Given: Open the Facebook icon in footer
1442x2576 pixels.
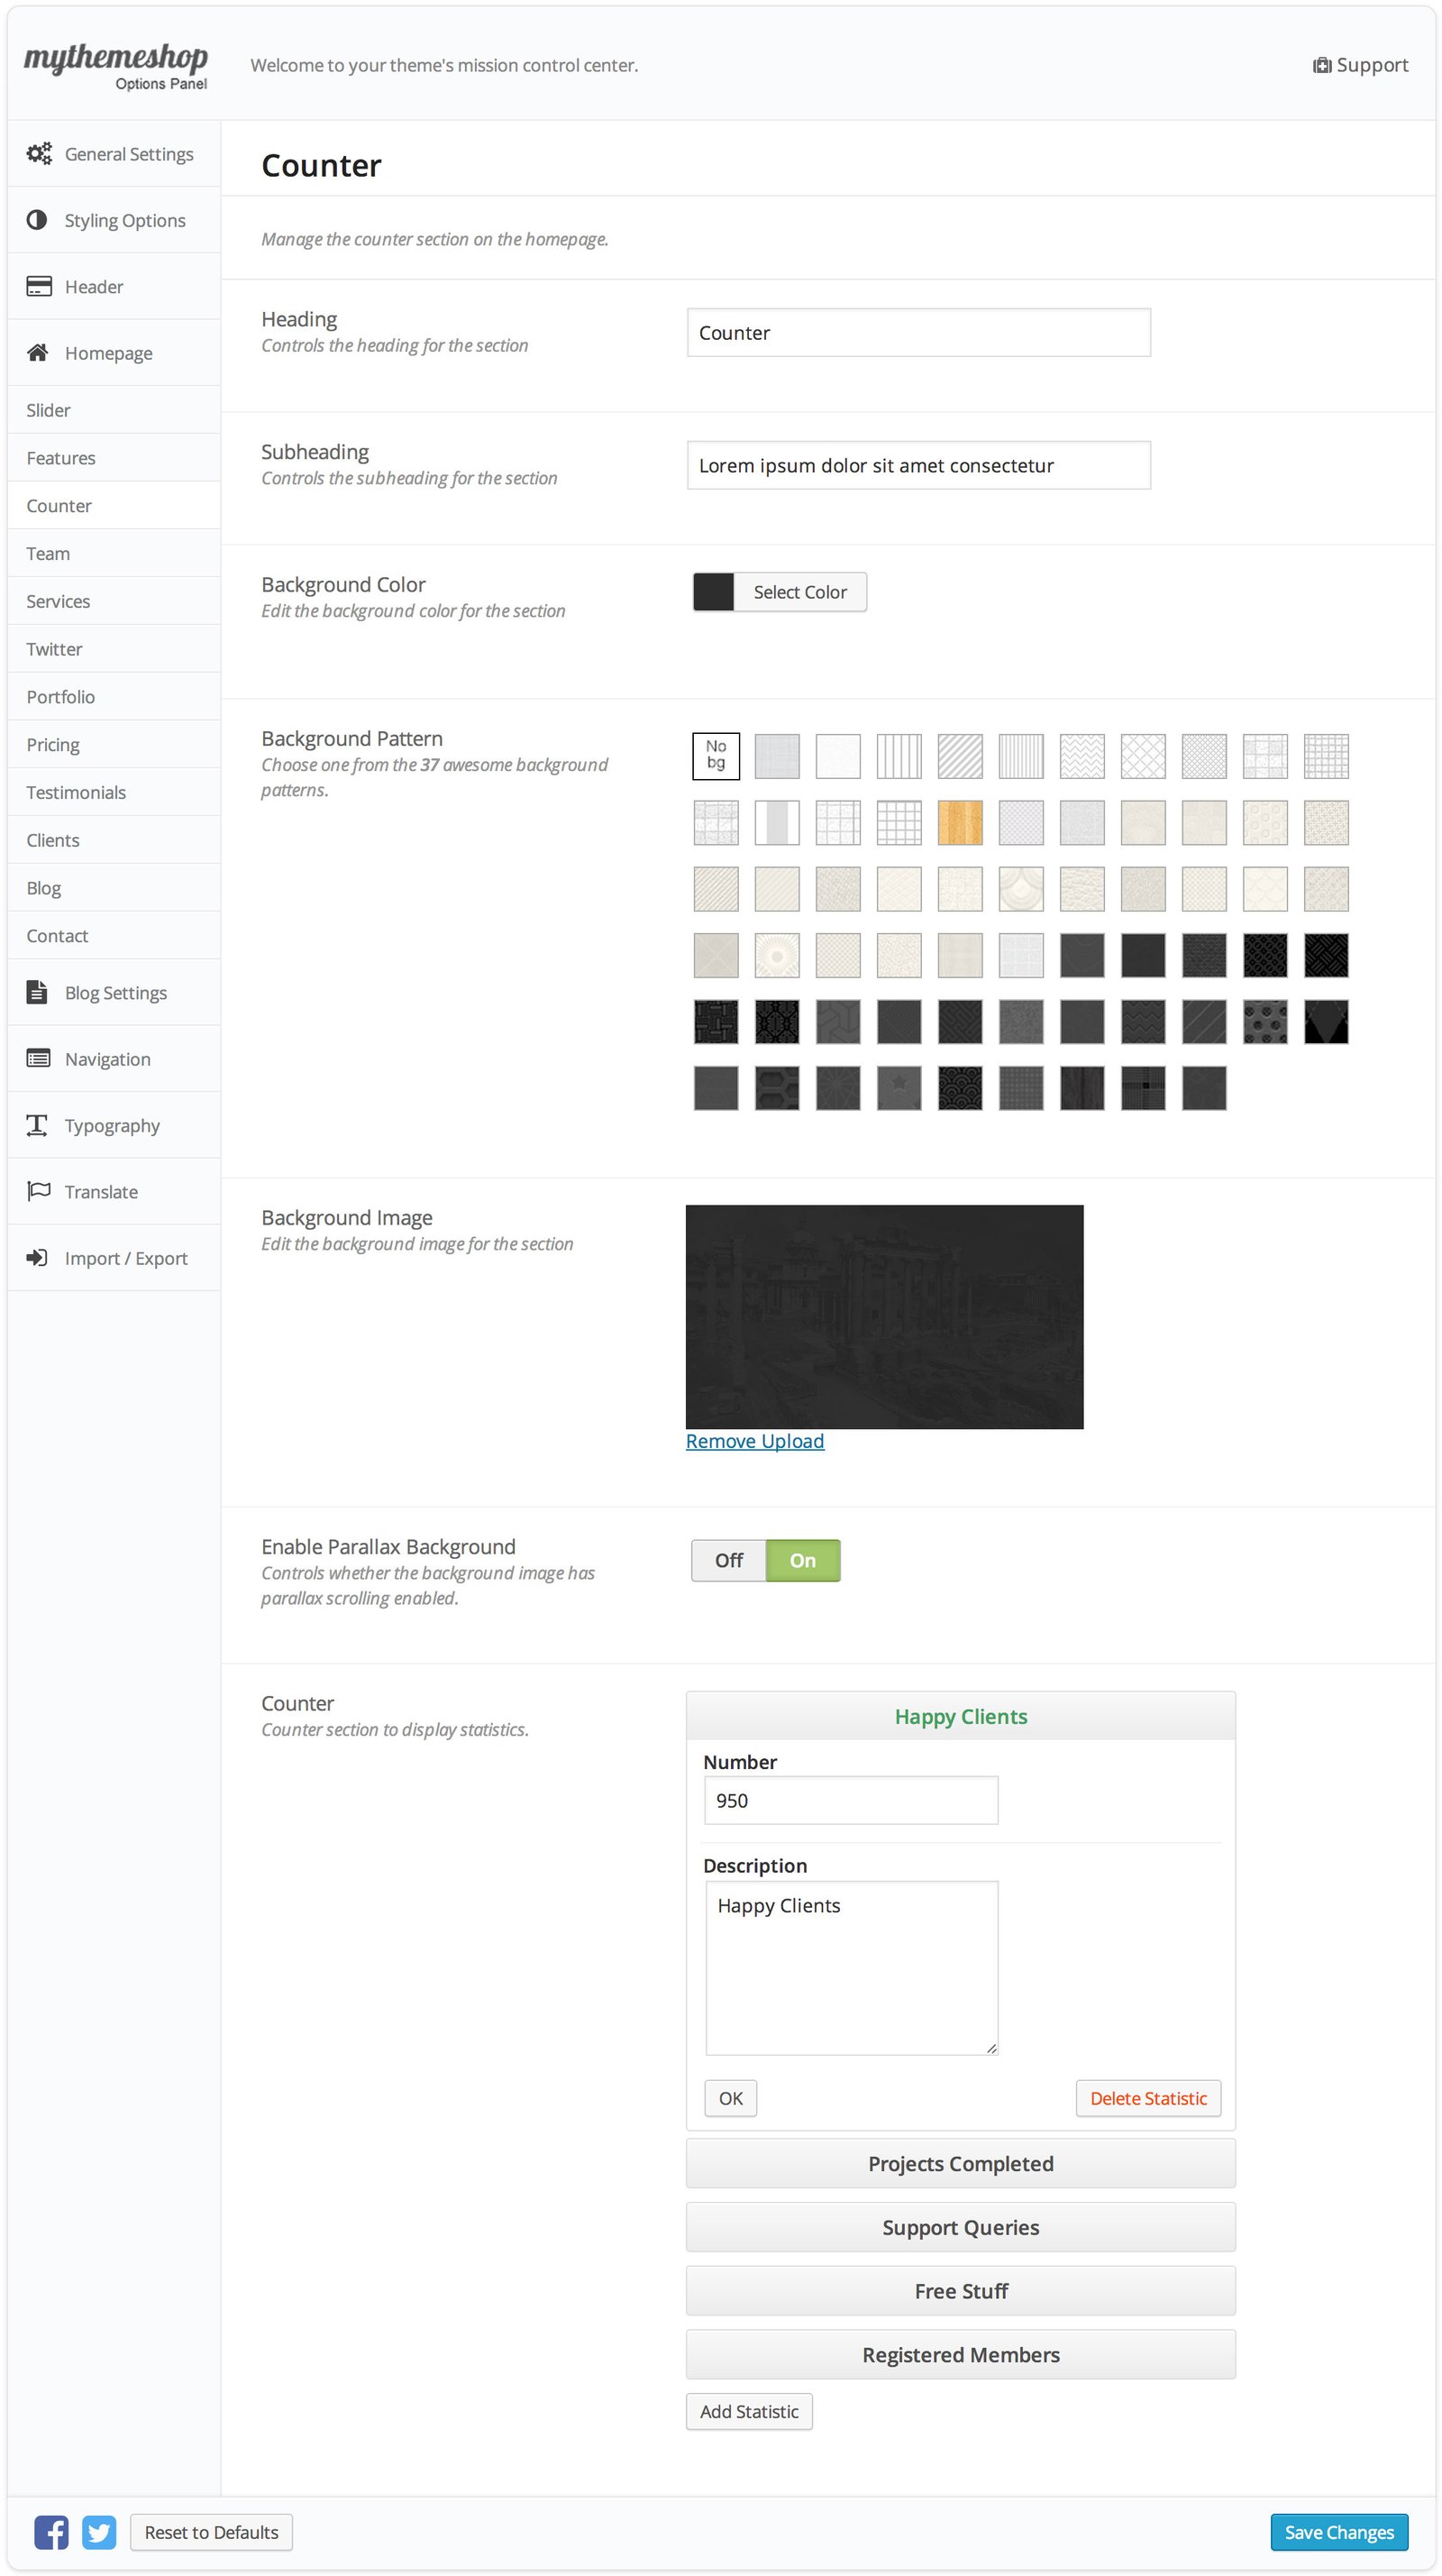Looking at the screenshot, I should [51, 2531].
